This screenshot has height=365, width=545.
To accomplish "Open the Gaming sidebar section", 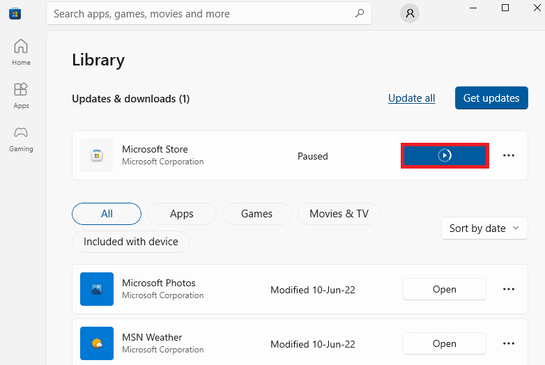I will [x=21, y=139].
